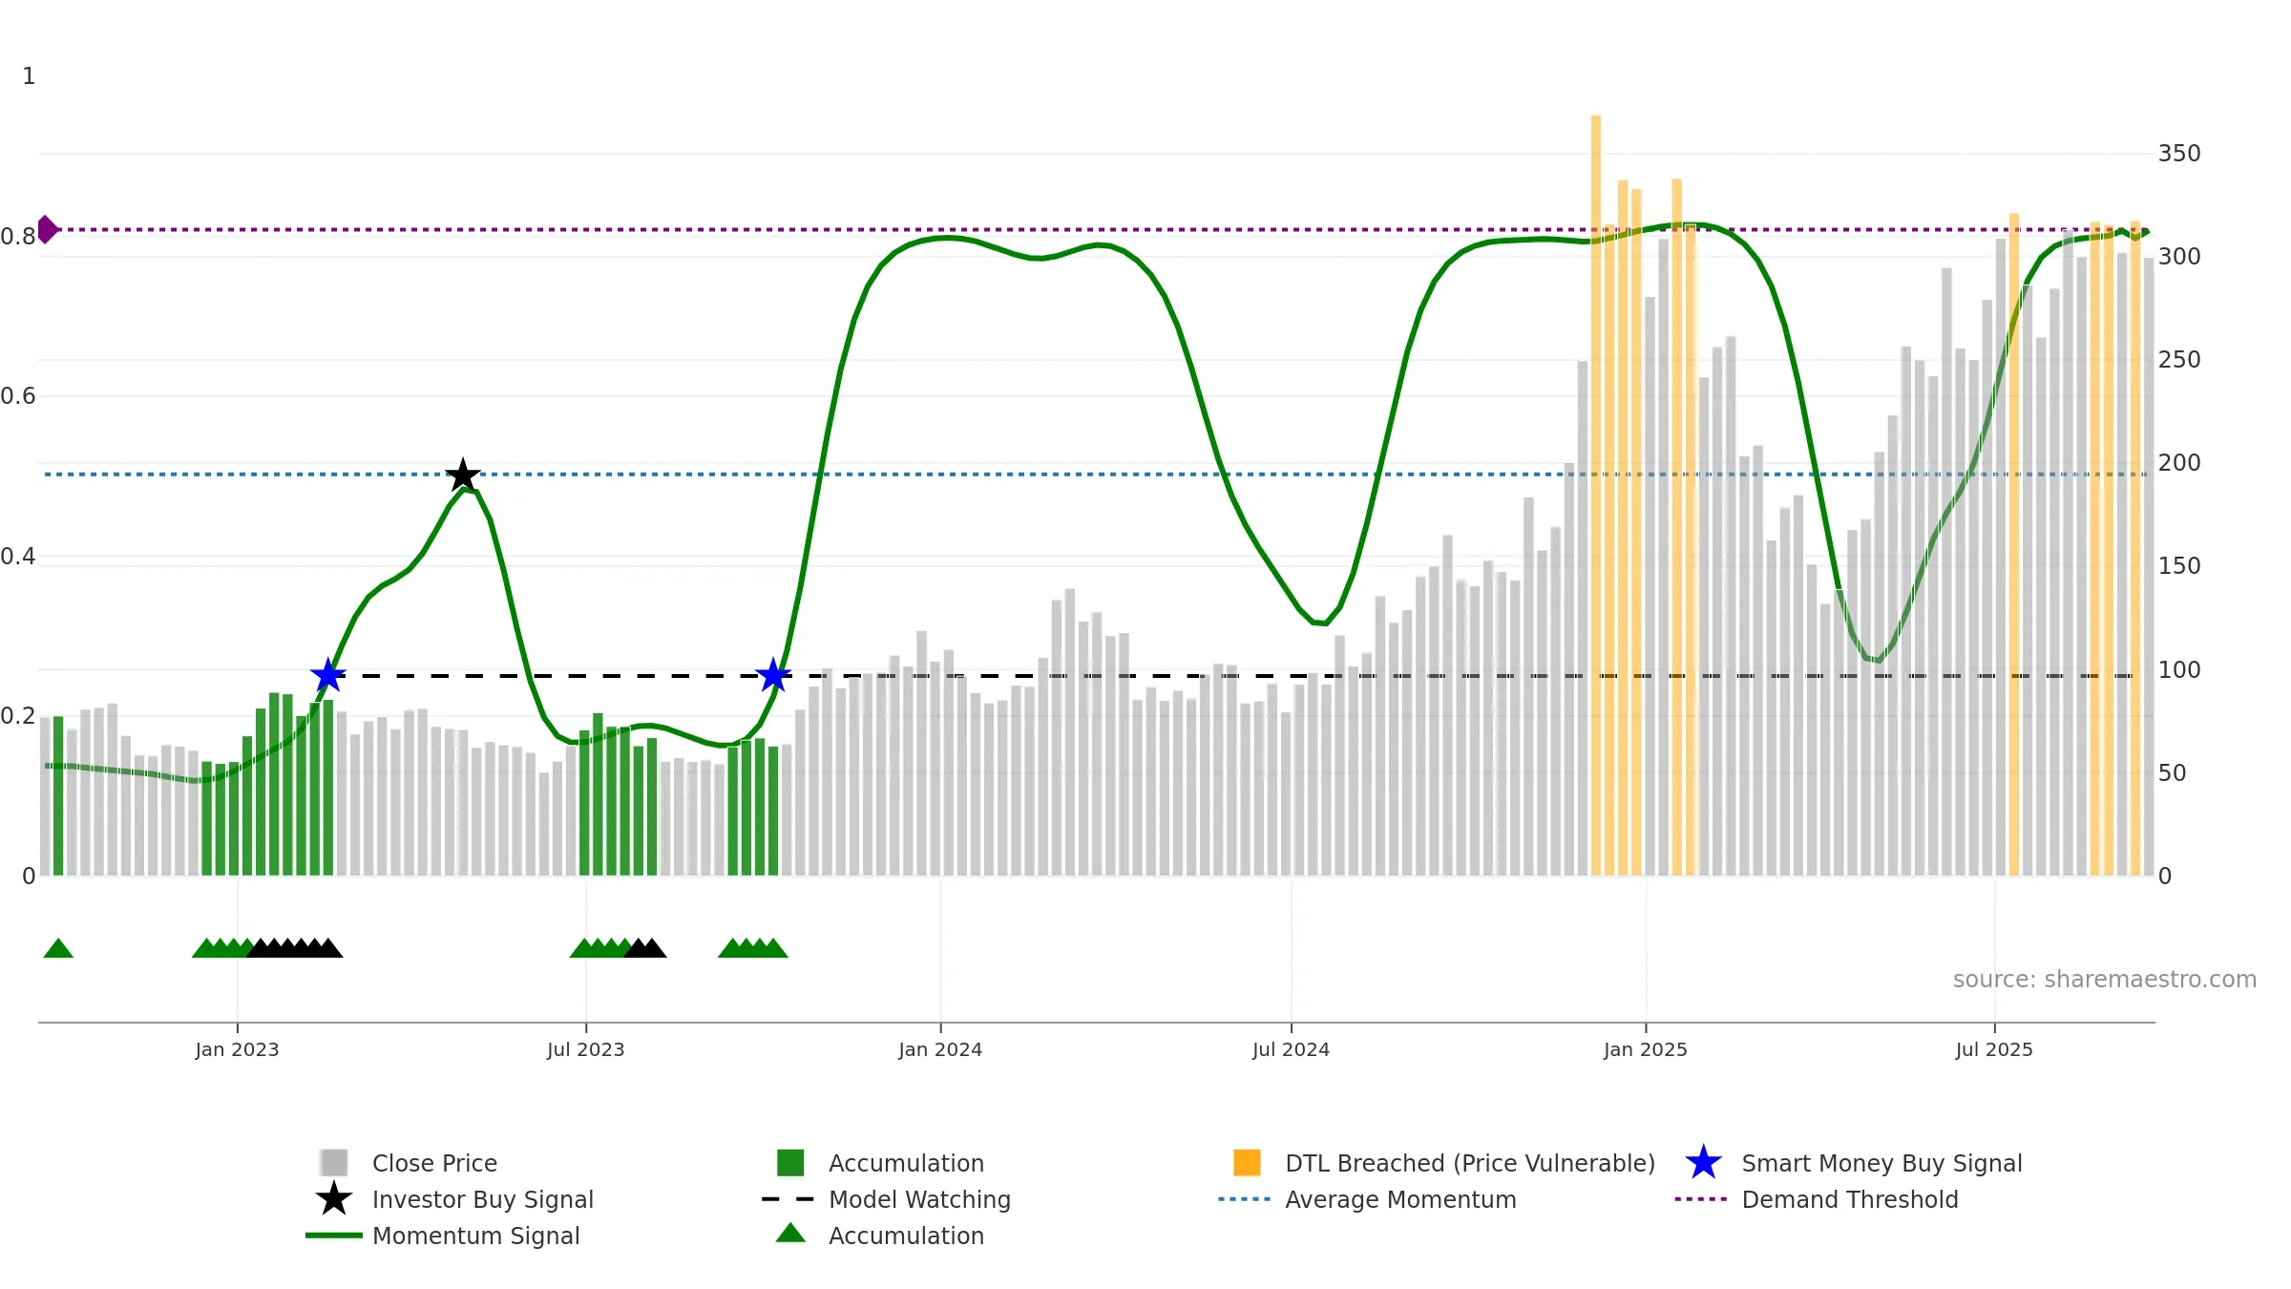Click the first blue Smart Money star marker
Screen dimensions: 2291x1289
(327, 675)
